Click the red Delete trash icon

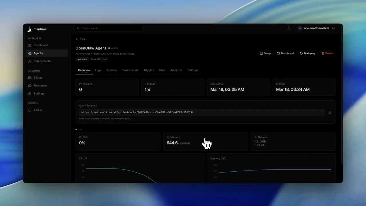pos(323,53)
